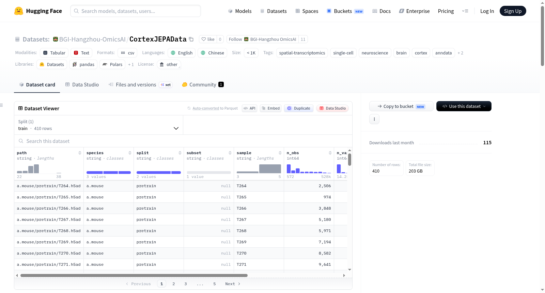Screen dimensions: 545x293
Task: Go to page 2 of results
Action: (174, 284)
